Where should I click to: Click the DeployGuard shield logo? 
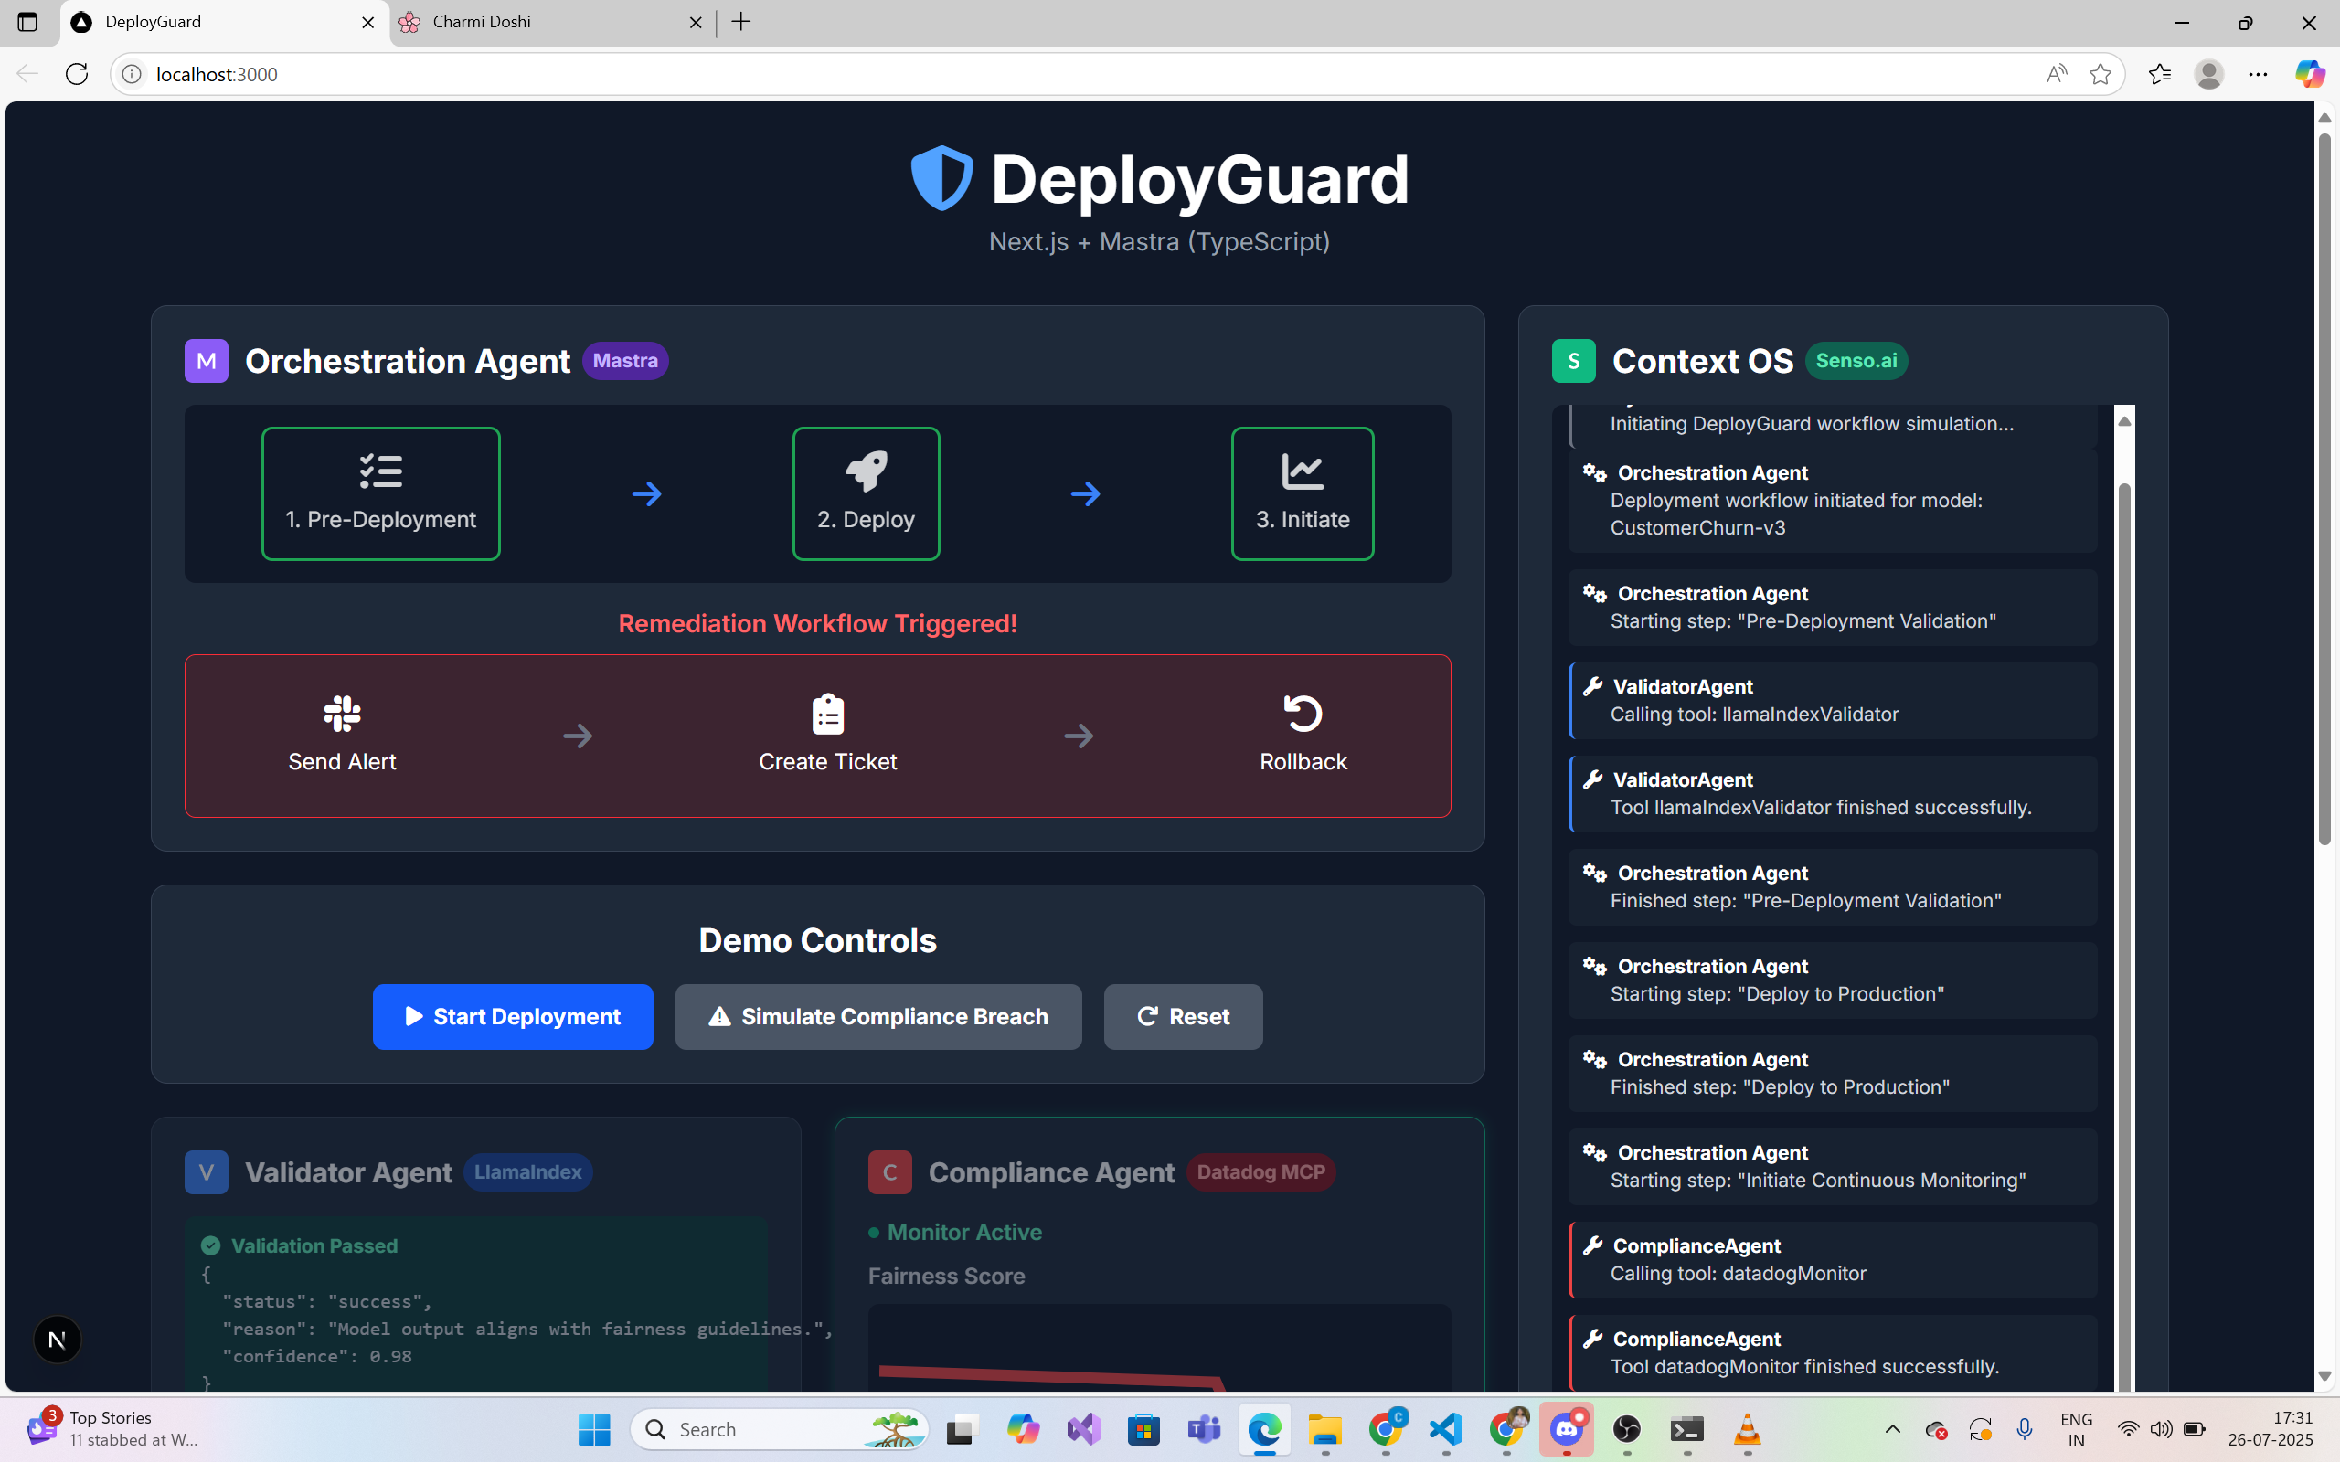(x=941, y=178)
